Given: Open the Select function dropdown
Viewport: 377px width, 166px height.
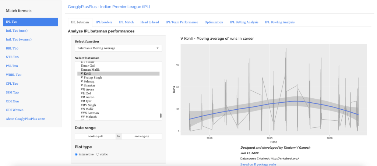Looking at the screenshot, I should click(x=118, y=48).
